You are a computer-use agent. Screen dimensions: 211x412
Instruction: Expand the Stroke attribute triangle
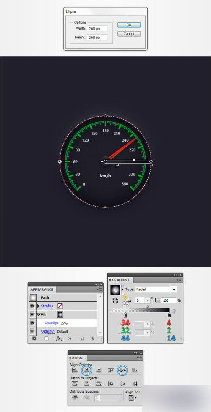coord(38,306)
